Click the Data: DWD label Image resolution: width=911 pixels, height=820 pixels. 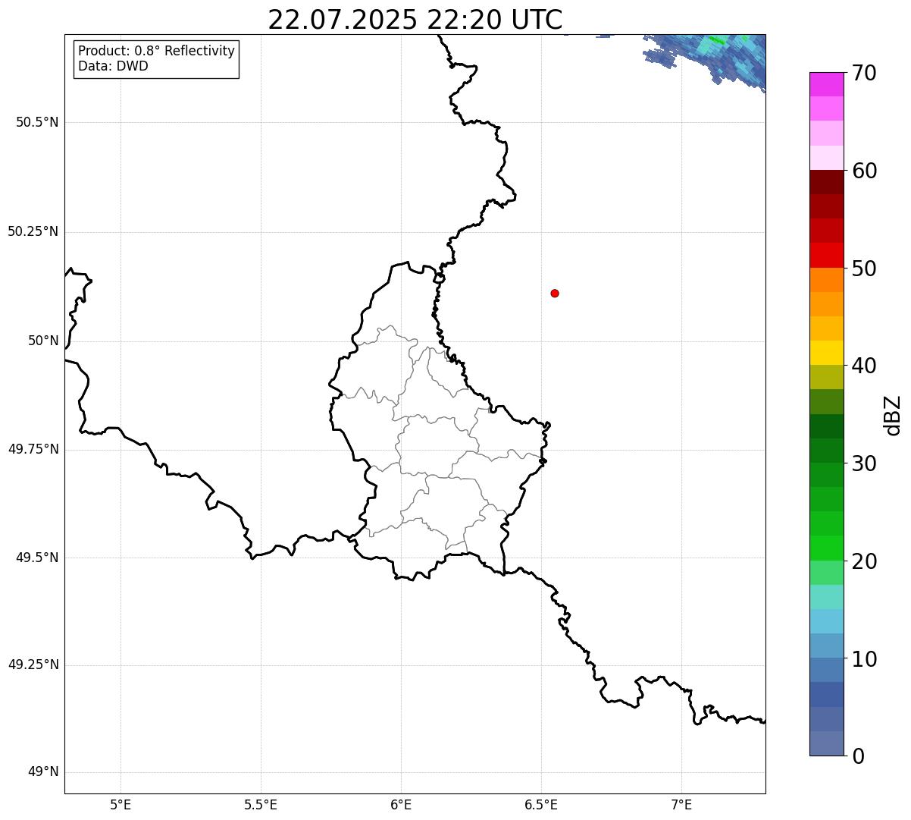(113, 66)
